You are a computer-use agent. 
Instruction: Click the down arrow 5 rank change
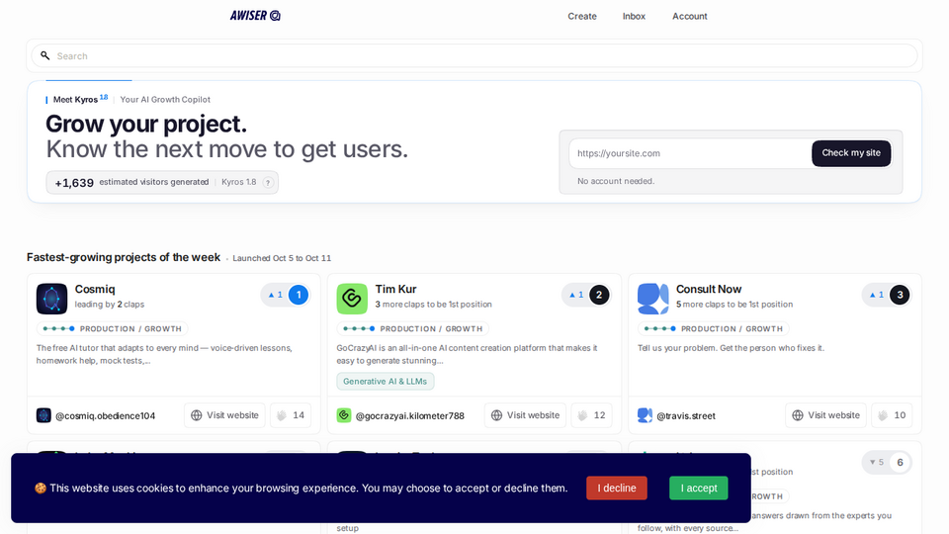coord(877,463)
